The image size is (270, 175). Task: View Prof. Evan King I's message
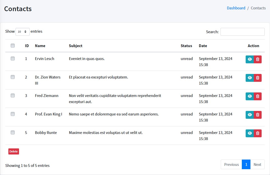(250, 115)
